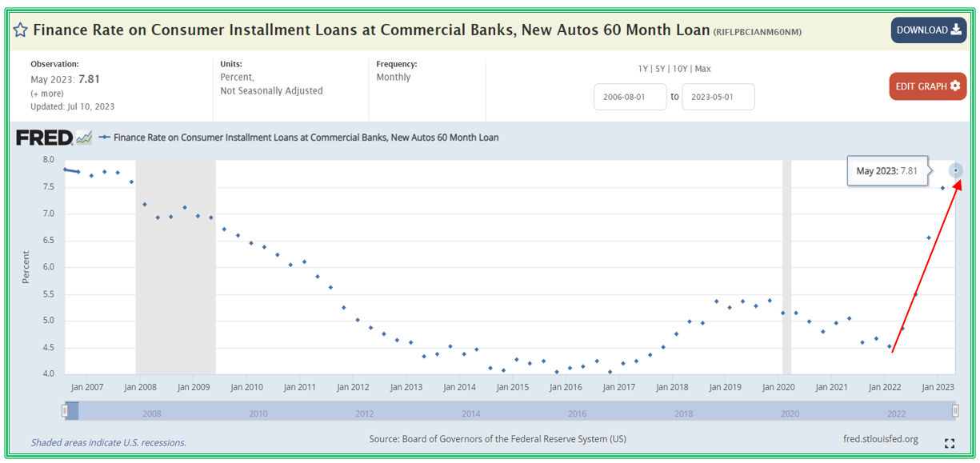The height and width of the screenshot is (463, 980).
Task: Click the May 2023 data point
Action: (x=956, y=170)
